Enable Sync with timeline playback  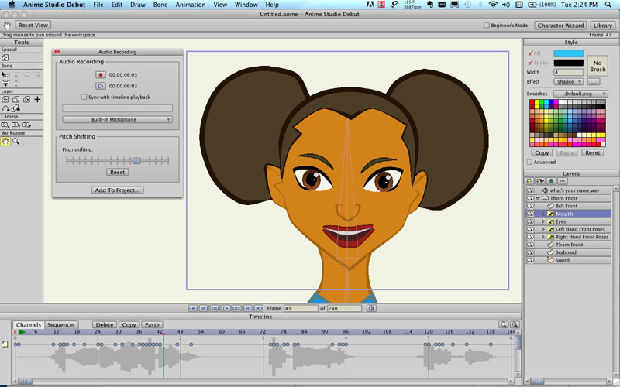84,98
